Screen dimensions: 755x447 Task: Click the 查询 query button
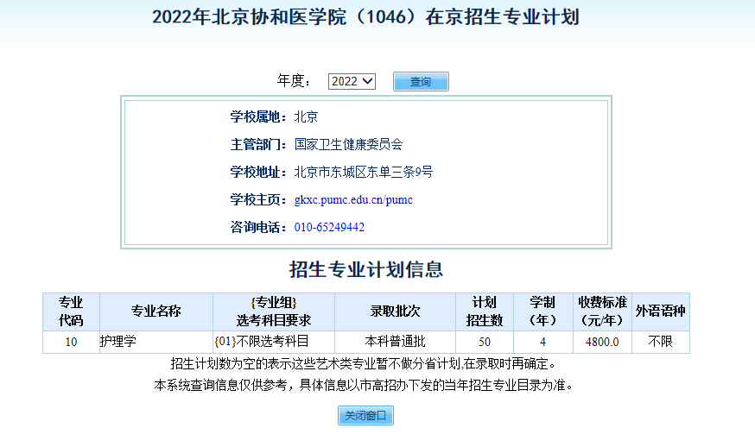[x=421, y=81]
